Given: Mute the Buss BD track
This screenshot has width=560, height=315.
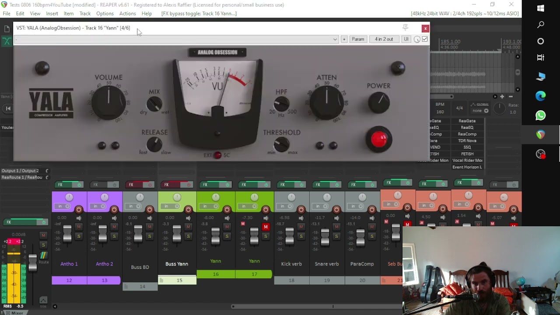Looking at the screenshot, I should (150, 227).
